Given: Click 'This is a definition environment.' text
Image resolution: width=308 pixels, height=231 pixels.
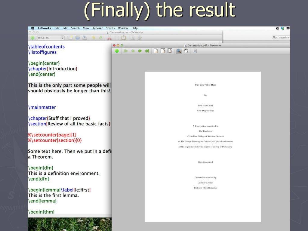Looking at the screenshot, I should 64,174.
